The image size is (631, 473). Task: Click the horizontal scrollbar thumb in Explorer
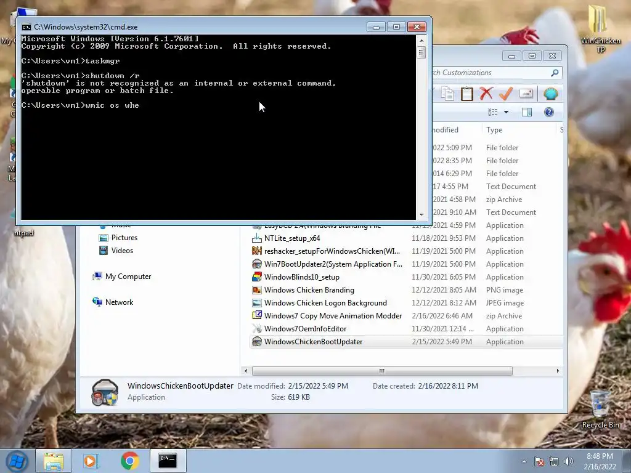point(382,371)
